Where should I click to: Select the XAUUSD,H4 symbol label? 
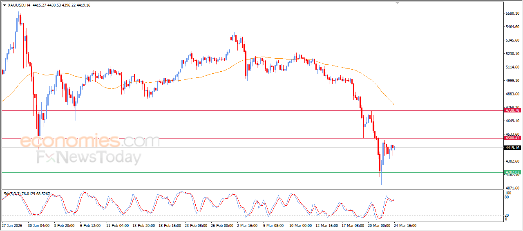point(19,5)
